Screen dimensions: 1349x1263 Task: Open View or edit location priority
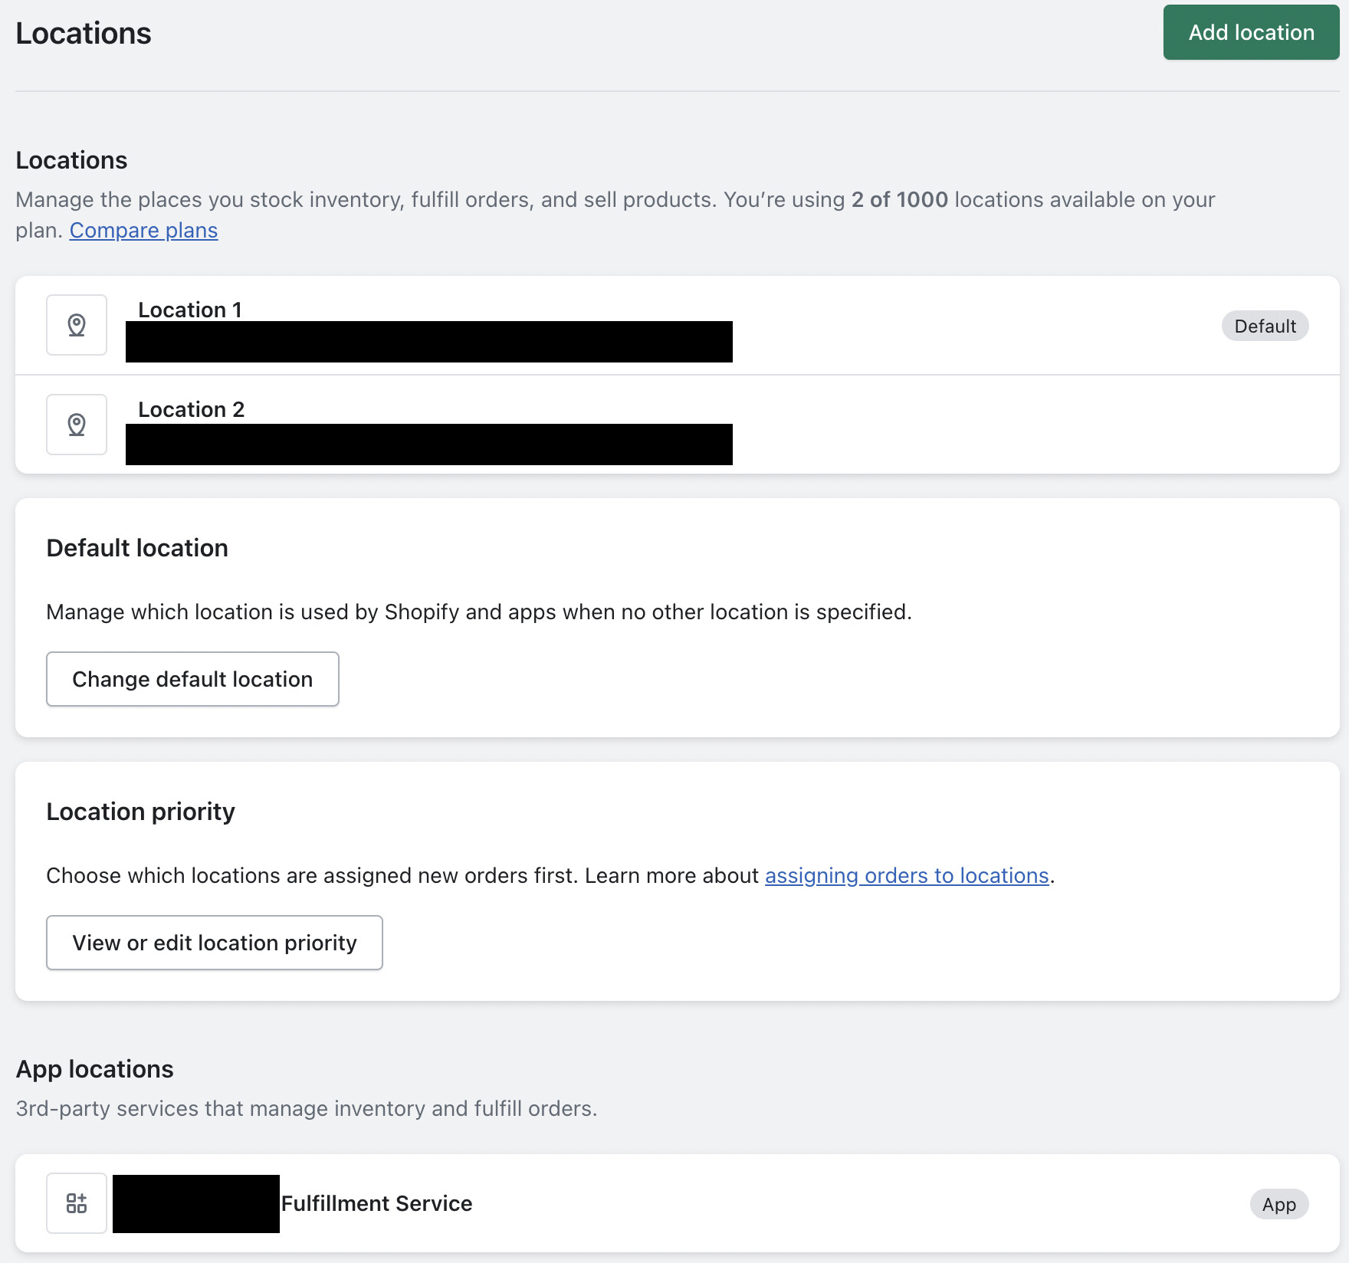[215, 943]
